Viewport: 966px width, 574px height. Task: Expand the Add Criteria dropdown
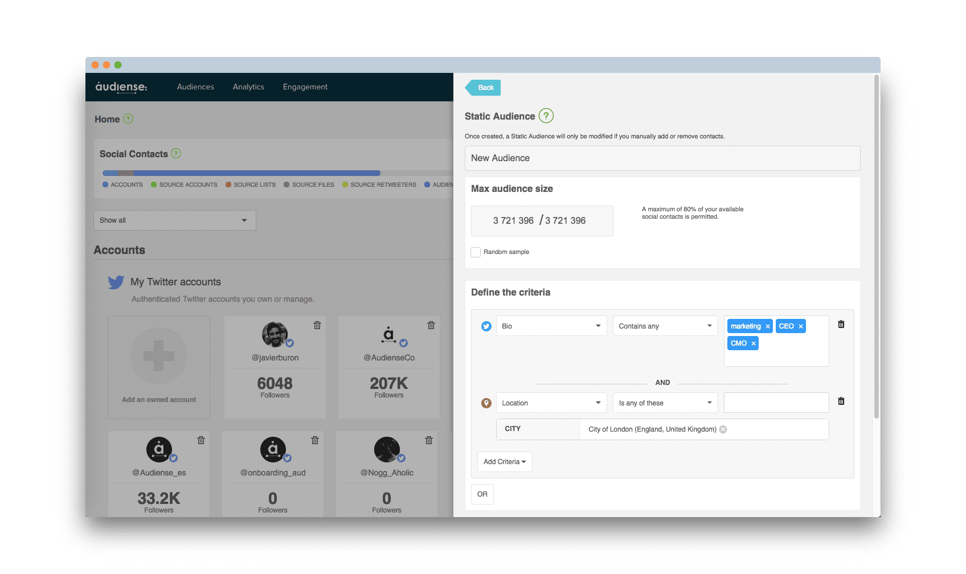click(505, 462)
